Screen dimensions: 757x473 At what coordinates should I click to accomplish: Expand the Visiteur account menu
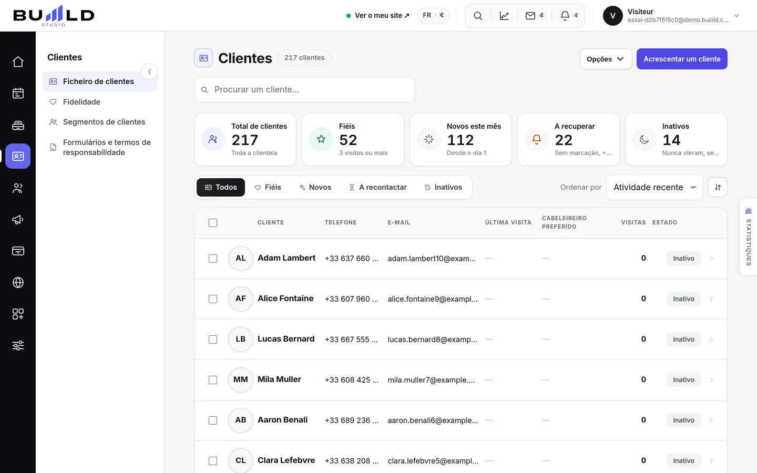tap(671, 16)
